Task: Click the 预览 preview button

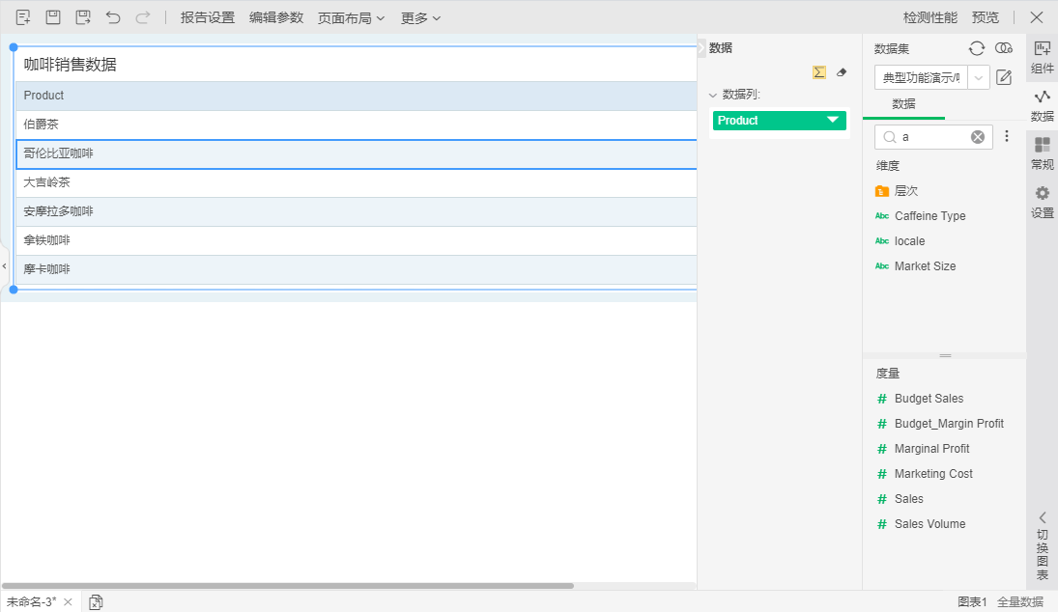Action: (x=986, y=17)
